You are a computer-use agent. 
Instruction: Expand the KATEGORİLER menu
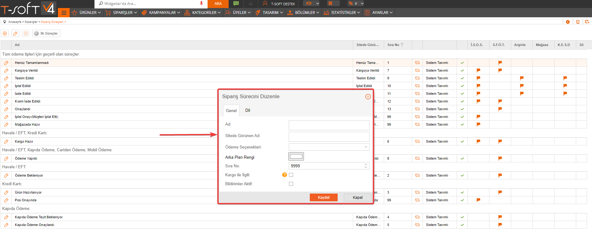(x=203, y=13)
